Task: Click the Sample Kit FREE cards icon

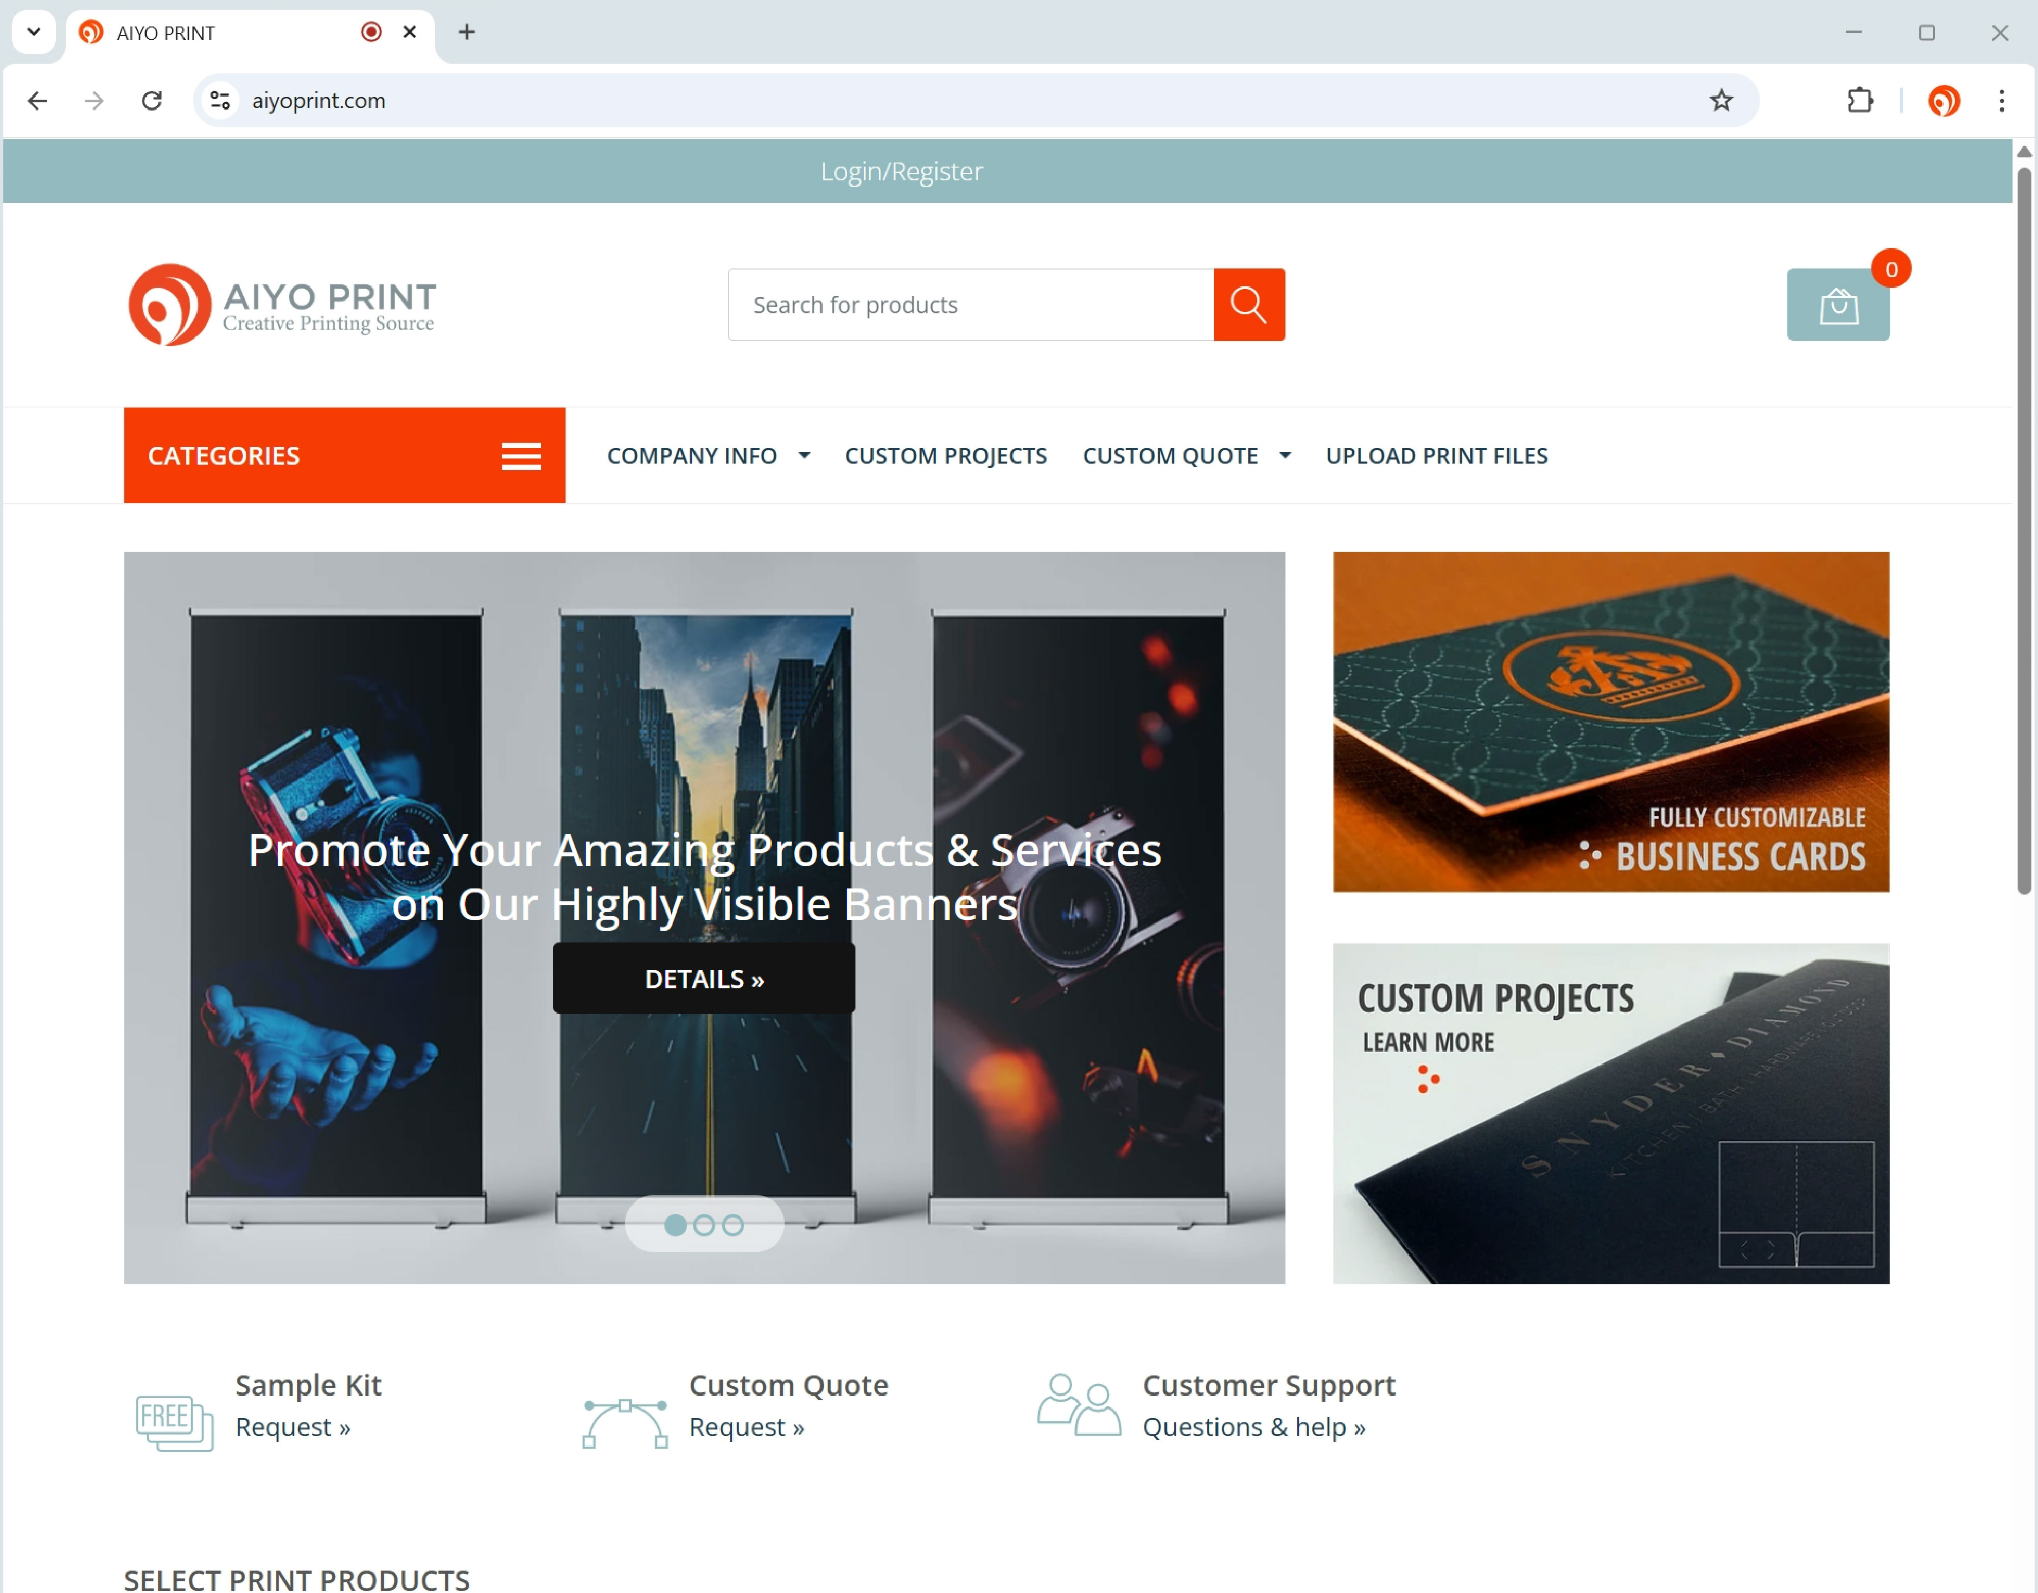Action: pos(174,1421)
